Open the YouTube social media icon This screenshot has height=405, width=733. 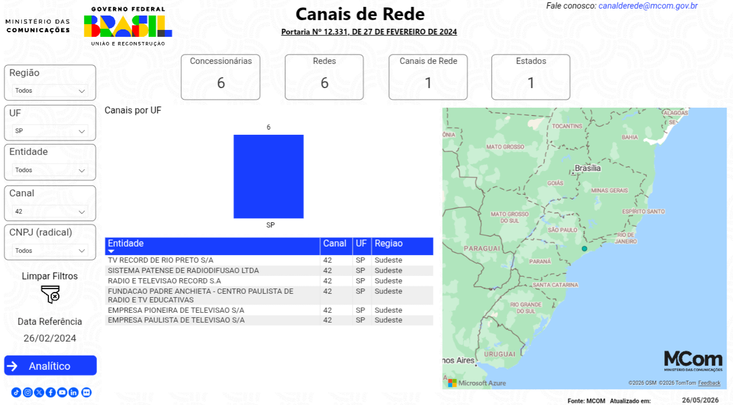point(62,392)
